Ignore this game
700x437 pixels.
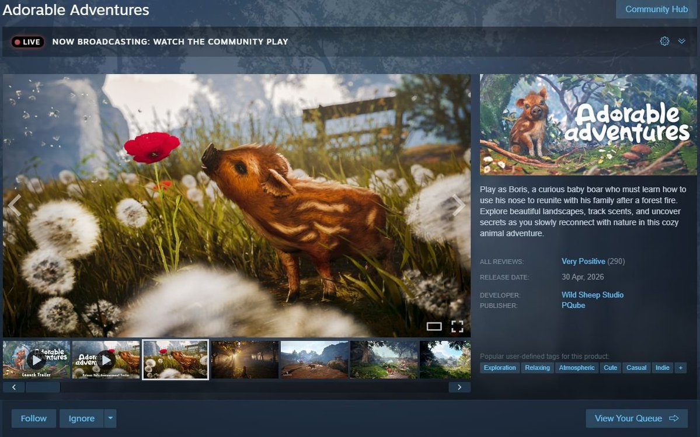click(81, 418)
